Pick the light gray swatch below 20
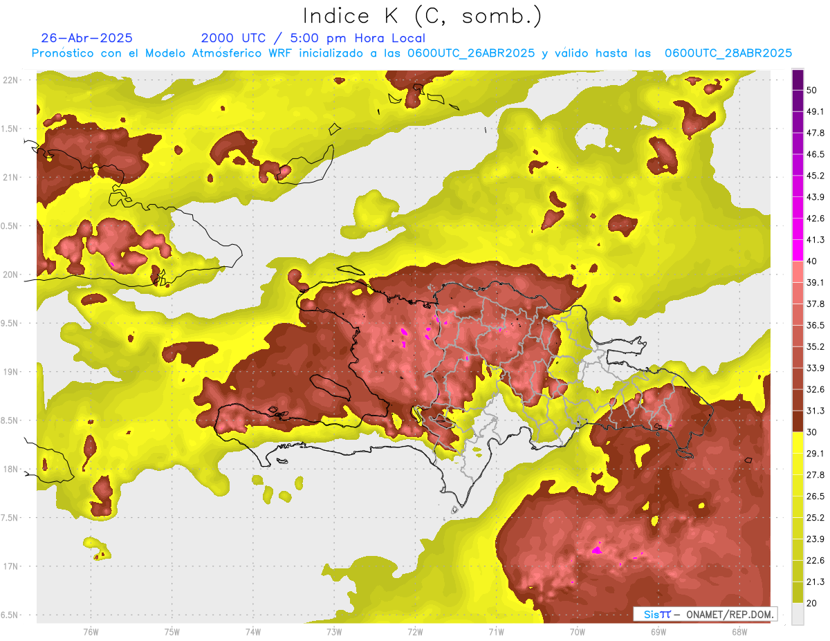 [x=797, y=613]
